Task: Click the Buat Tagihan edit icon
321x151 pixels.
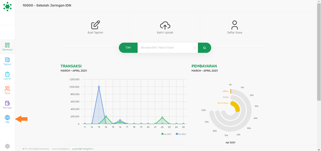Action: (95, 25)
